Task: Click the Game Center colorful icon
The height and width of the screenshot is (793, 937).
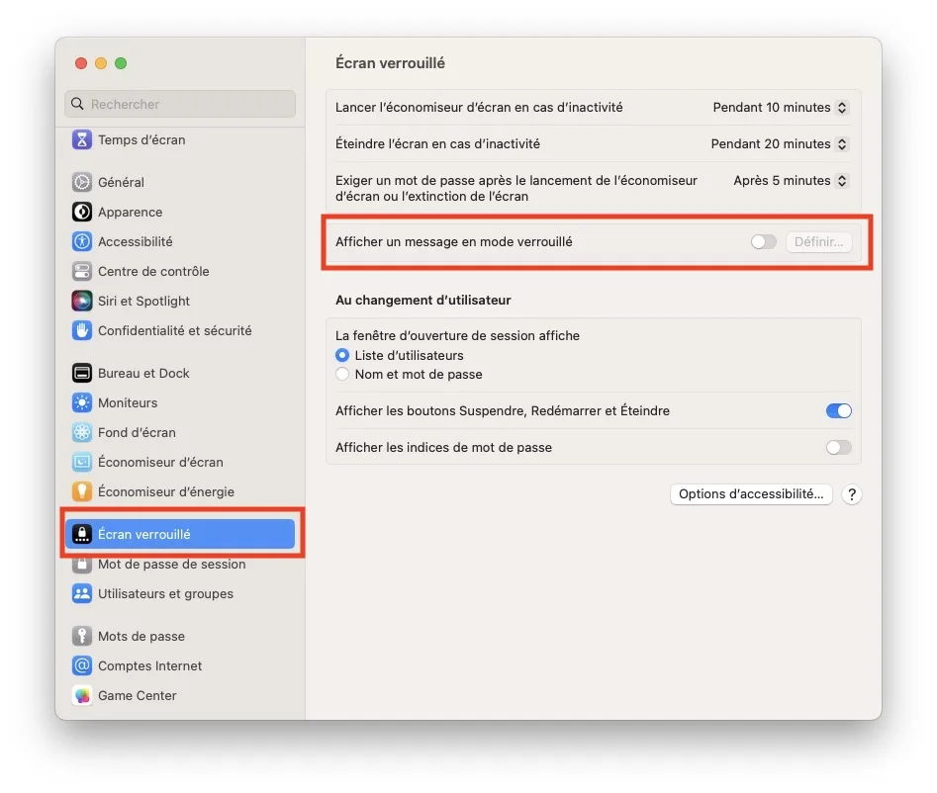Action: click(82, 695)
